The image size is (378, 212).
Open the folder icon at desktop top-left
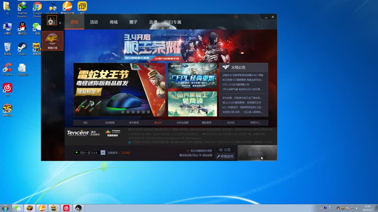[7, 8]
